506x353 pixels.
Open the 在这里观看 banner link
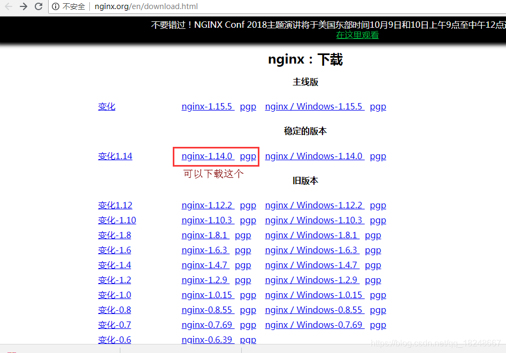[x=357, y=35]
